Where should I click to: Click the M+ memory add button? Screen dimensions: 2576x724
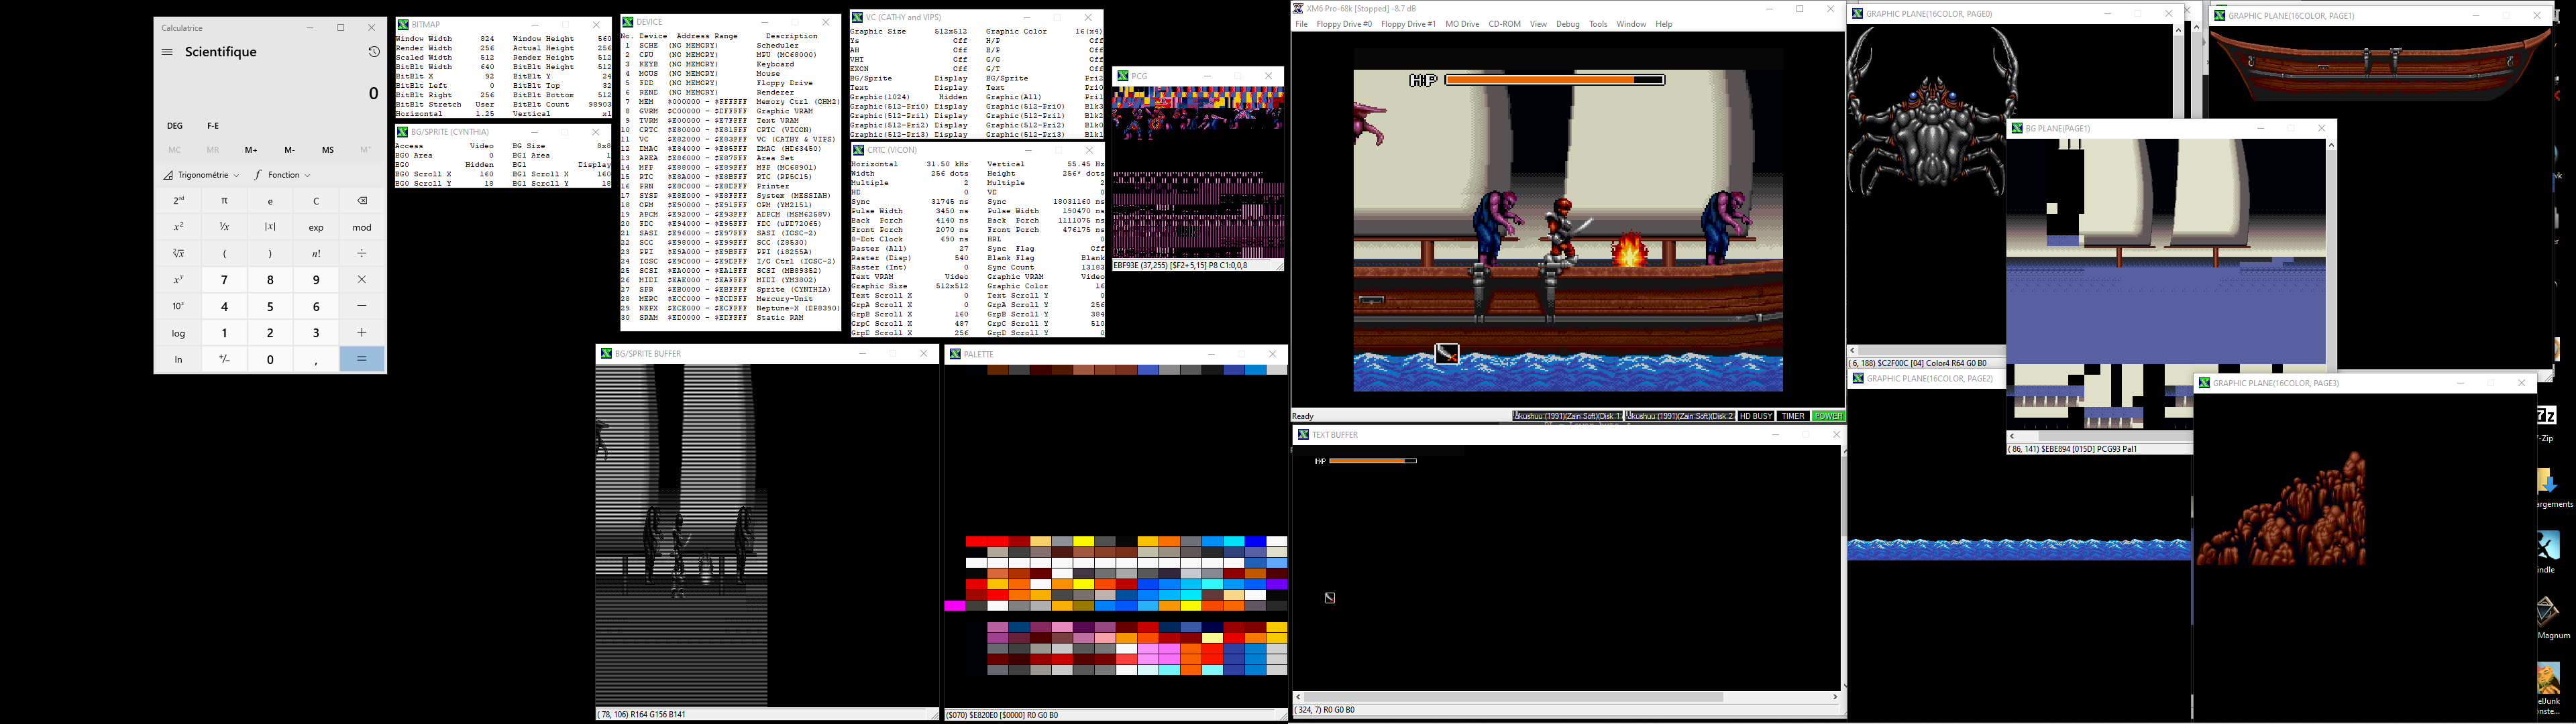pos(251,150)
